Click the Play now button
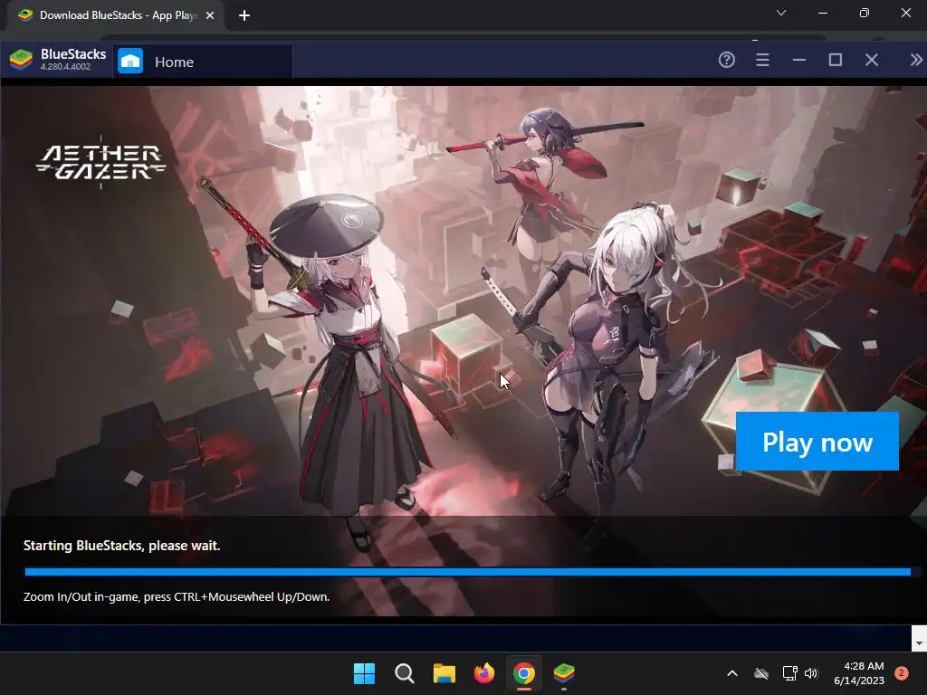Viewport: 927px width, 695px height. tap(817, 442)
